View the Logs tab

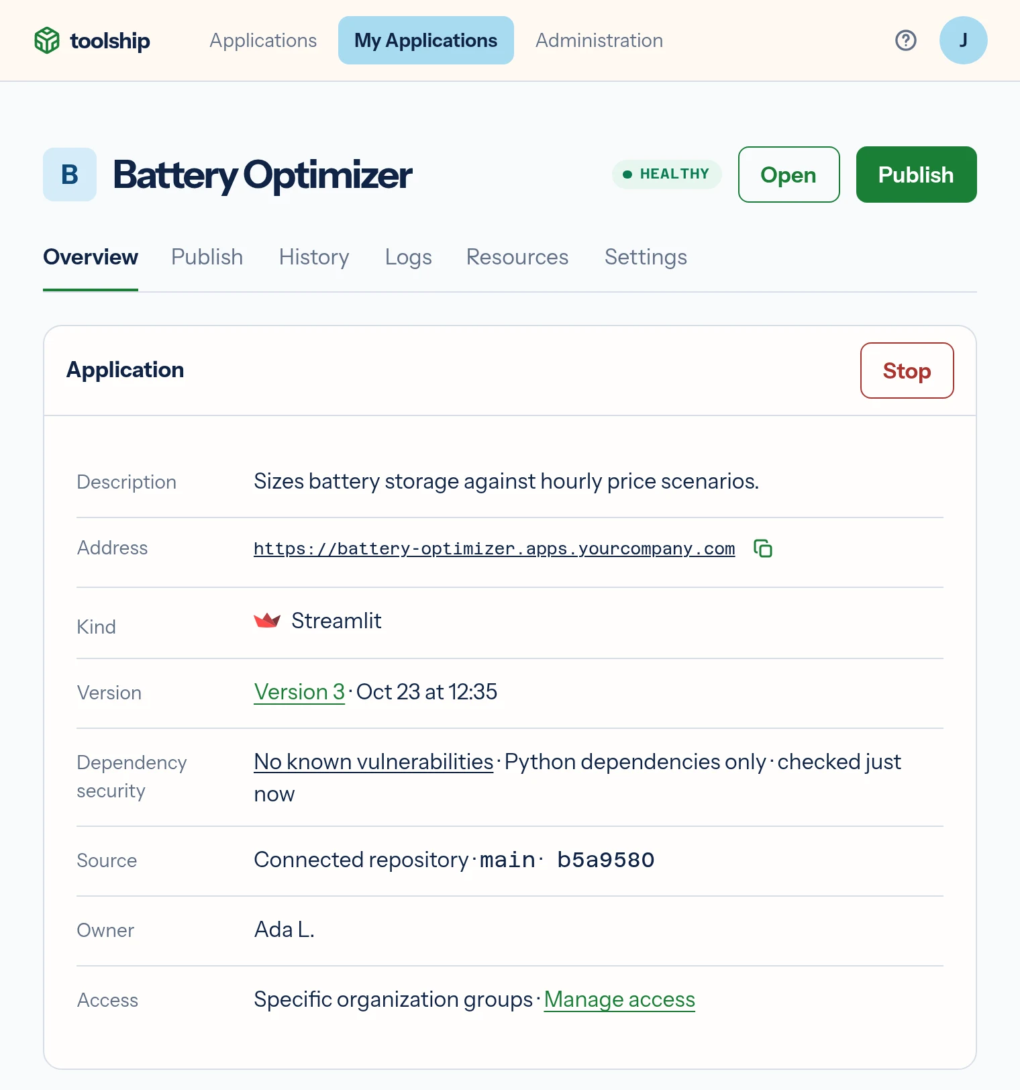point(409,257)
